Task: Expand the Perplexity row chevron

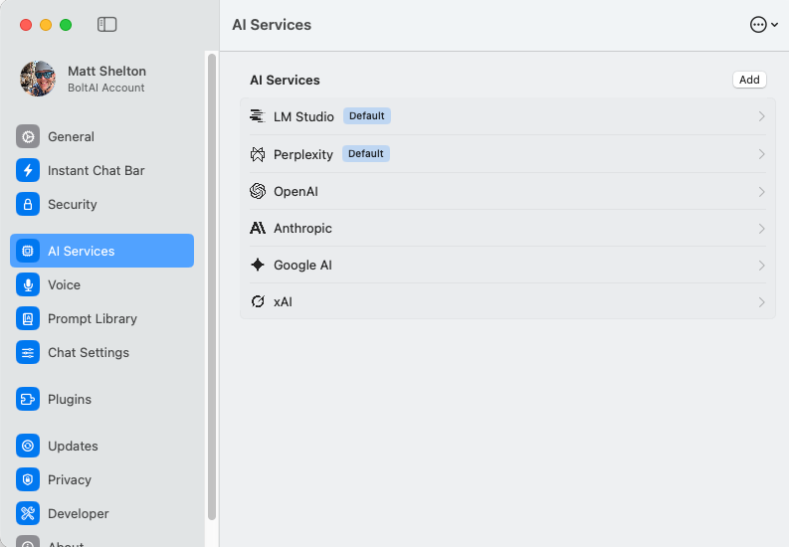Action: click(x=761, y=154)
